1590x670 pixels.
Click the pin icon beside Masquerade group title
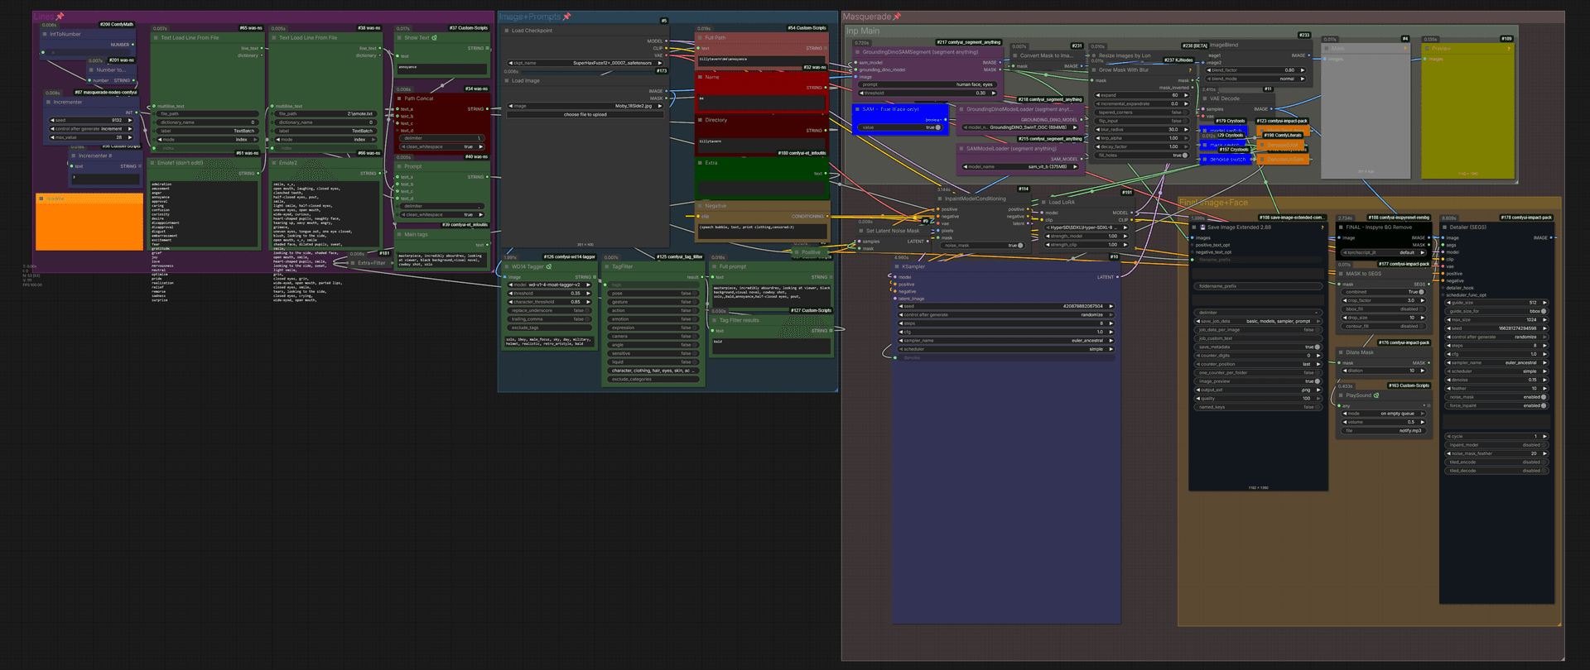(897, 17)
